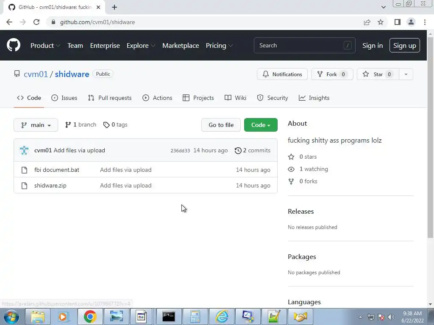Switch to the Pull requests tab
Screen dimensions: 434x325
(x=110, y=98)
